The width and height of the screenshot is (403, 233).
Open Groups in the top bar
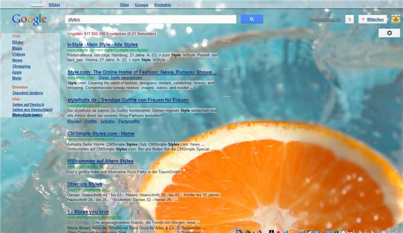(142, 5)
